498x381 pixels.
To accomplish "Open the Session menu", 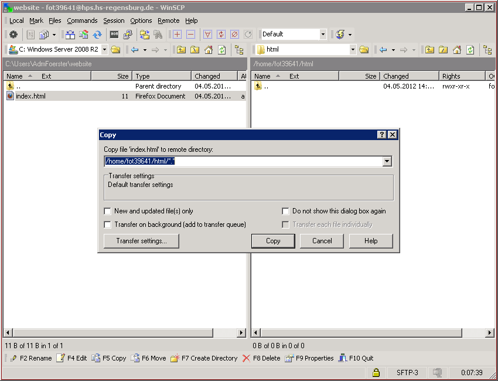I will (x=114, y=21).
